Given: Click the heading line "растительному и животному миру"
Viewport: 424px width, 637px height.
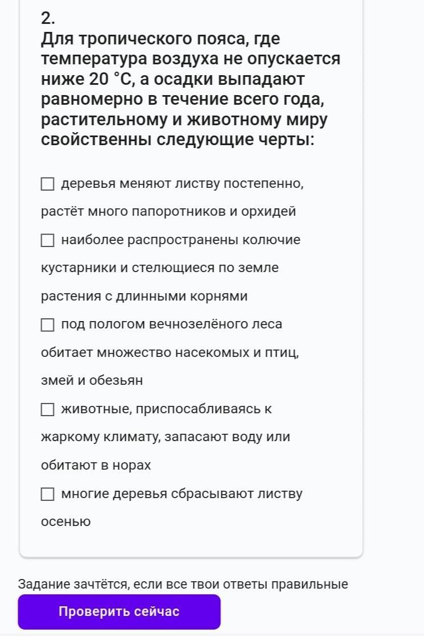Looking at the screenshot, I should click(184, 120).
